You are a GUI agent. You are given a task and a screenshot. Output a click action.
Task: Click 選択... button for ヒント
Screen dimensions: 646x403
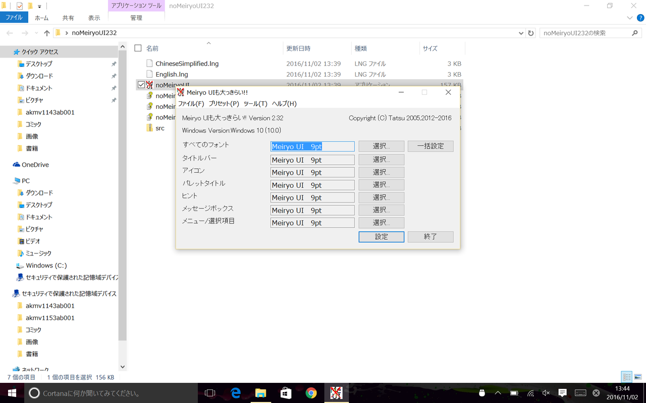tap(382, 197)
